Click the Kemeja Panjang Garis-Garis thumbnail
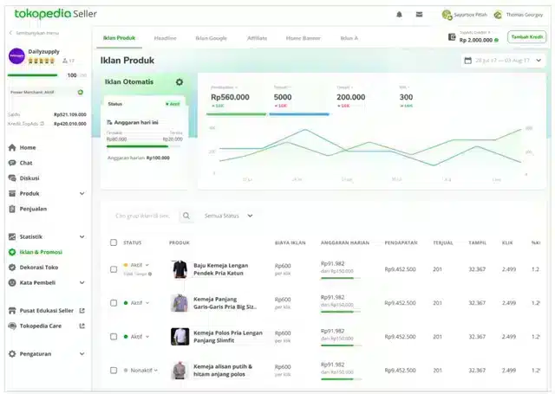Image resolution: width=555 pixels, height=394 pixels. pos(180,303)
